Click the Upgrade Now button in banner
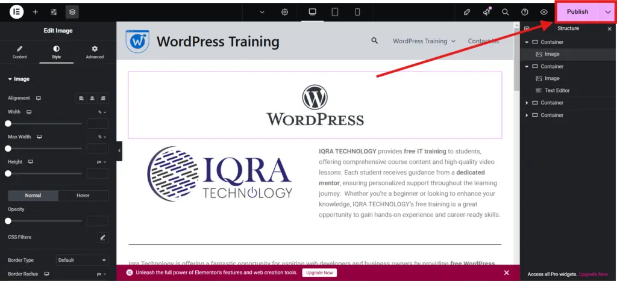This screenshot has height=281, width=617. 319,273
